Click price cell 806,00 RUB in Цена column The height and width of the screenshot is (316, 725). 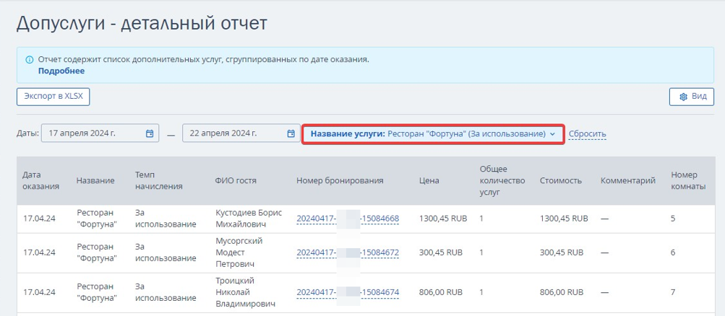click(441, 292)
